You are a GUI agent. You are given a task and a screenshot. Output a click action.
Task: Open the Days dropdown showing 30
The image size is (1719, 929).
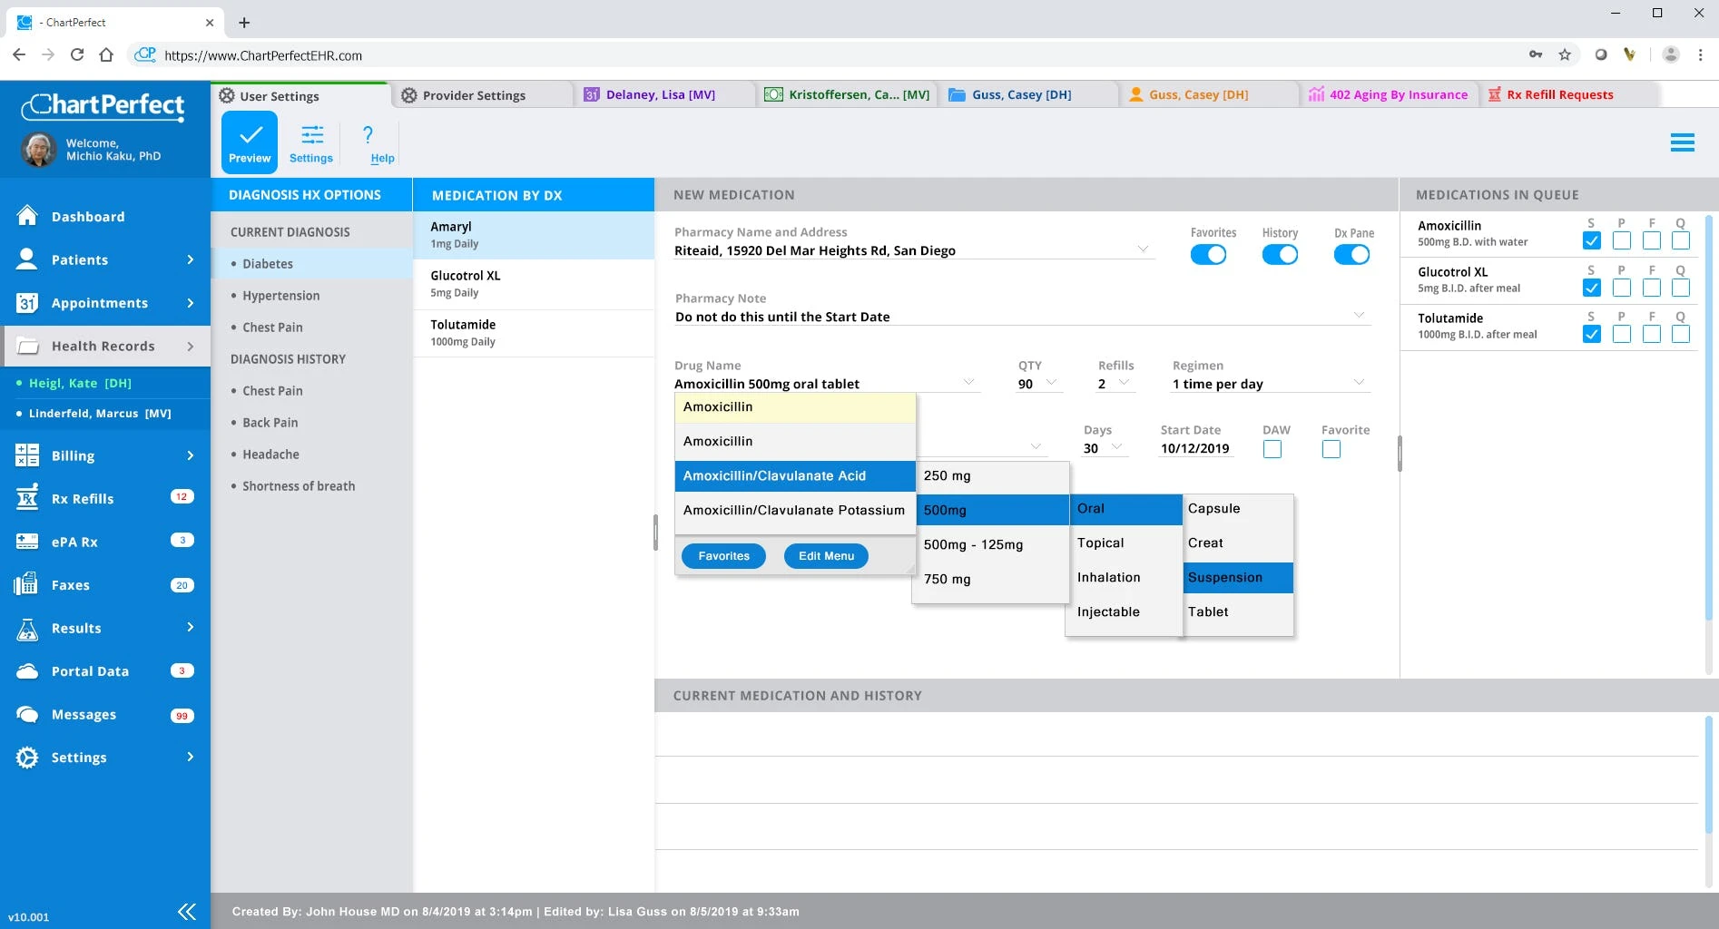[x=1116, y=448]
